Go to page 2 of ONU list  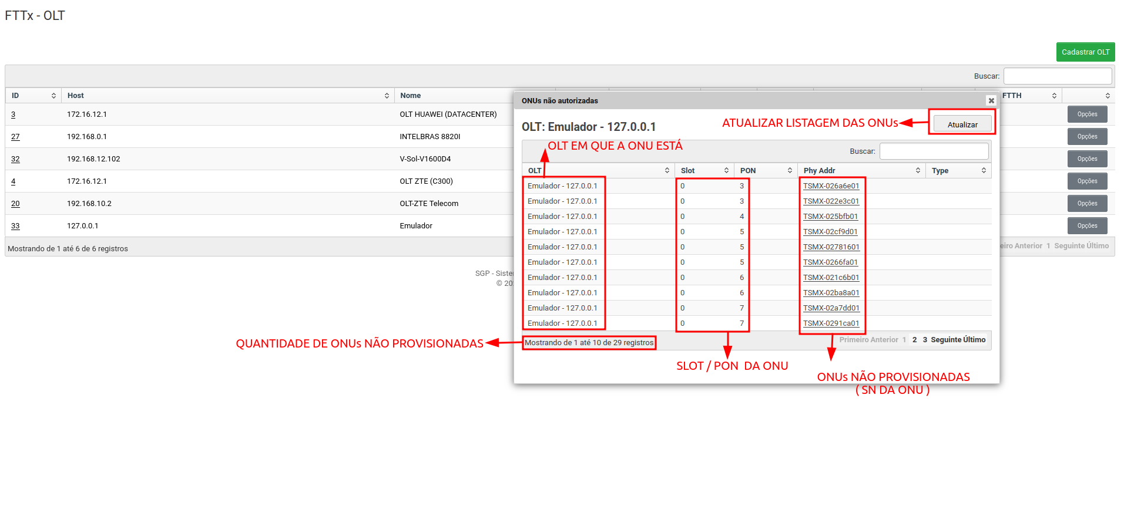point(914,340)
